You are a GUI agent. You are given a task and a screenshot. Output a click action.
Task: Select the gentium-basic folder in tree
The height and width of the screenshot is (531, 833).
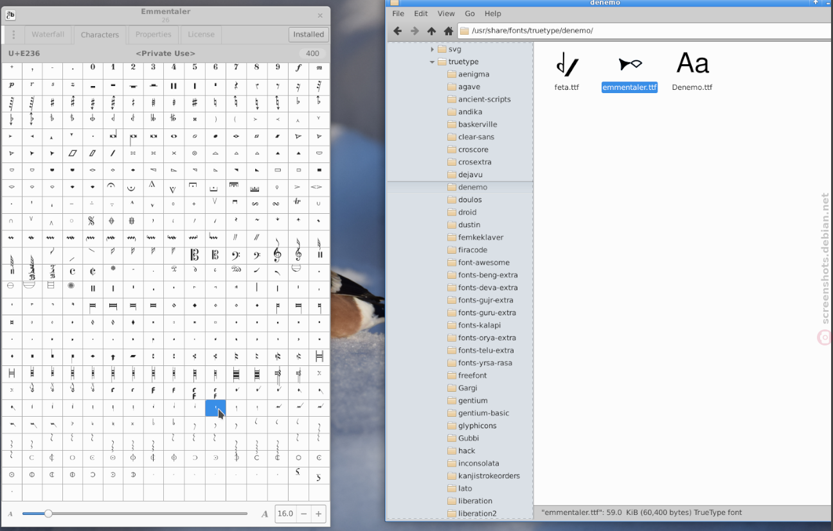[x=483, y=413]
